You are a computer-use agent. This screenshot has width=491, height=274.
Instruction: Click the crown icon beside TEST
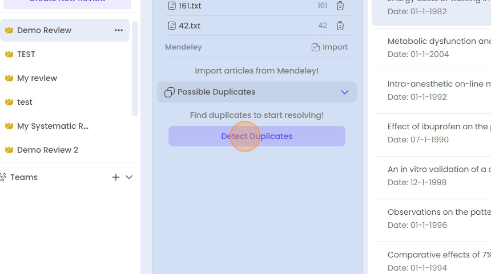point(9,54)
